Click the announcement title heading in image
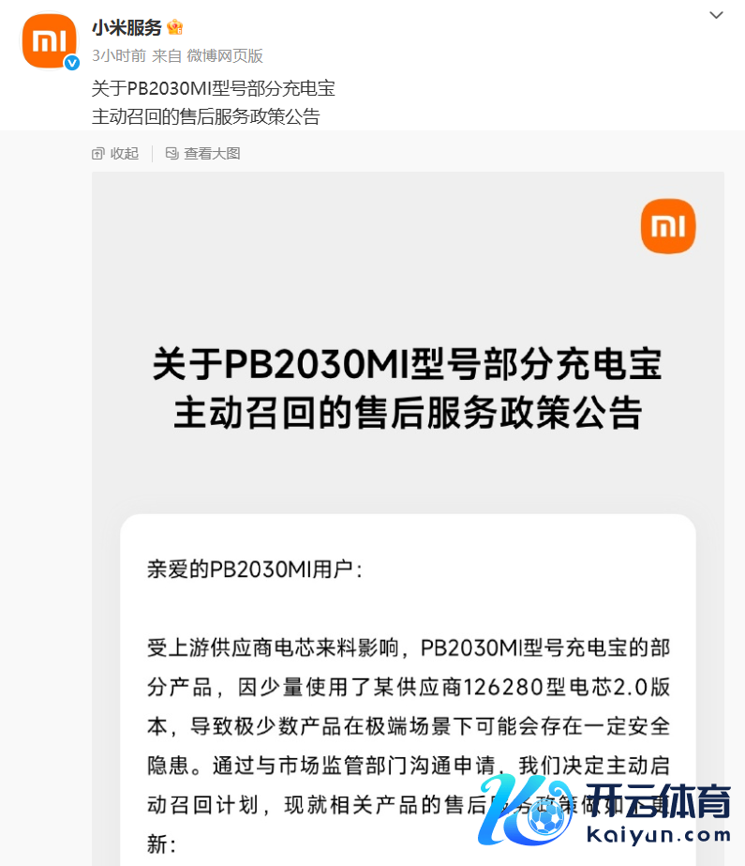745x866 pixels. [x=408, y=387]
